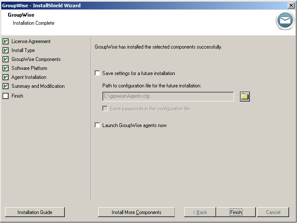Click the GroupWise envelope logo icon
This screenshot has width=298, height=223.
tap(284, 20)
